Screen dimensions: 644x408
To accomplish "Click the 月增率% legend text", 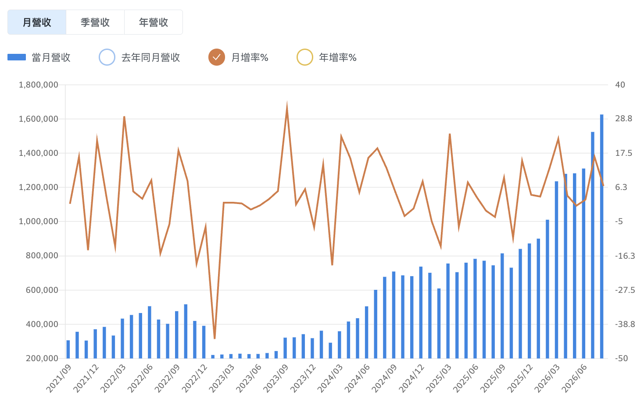I will [x=250, y=57].
